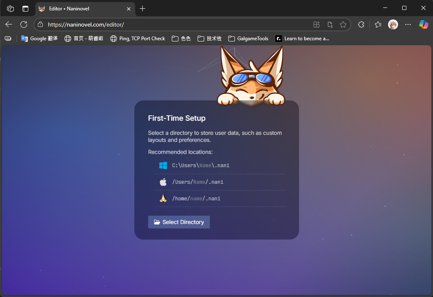
Task: Go back to the previous page
Action: click(9, 24)
